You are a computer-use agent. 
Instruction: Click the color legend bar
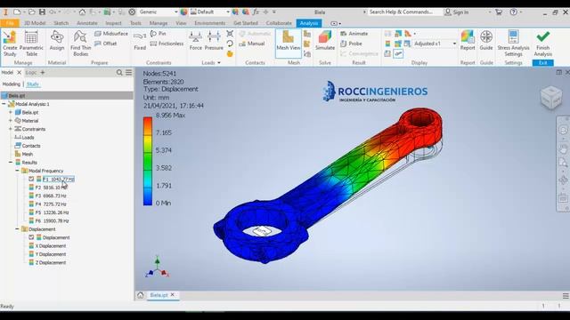click(x=148, y=161)
